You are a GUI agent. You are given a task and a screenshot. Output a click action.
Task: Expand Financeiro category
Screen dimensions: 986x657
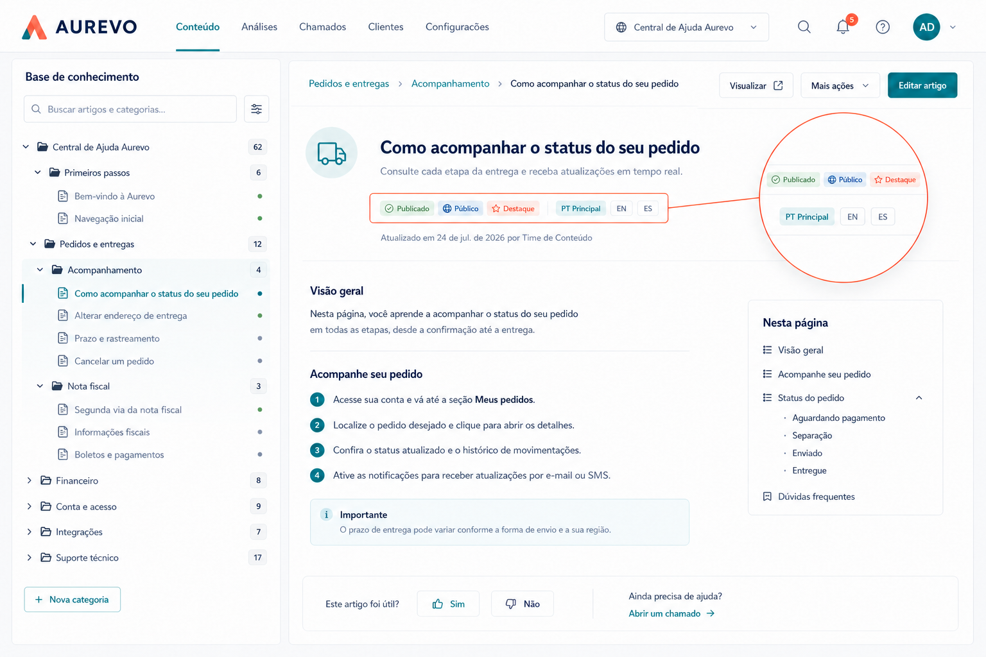tap(29, 481)
